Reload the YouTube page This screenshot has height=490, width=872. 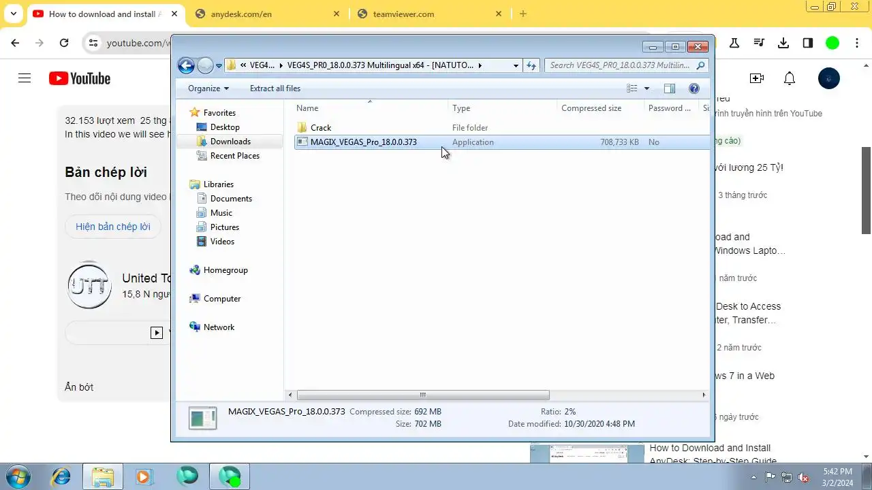64,43
